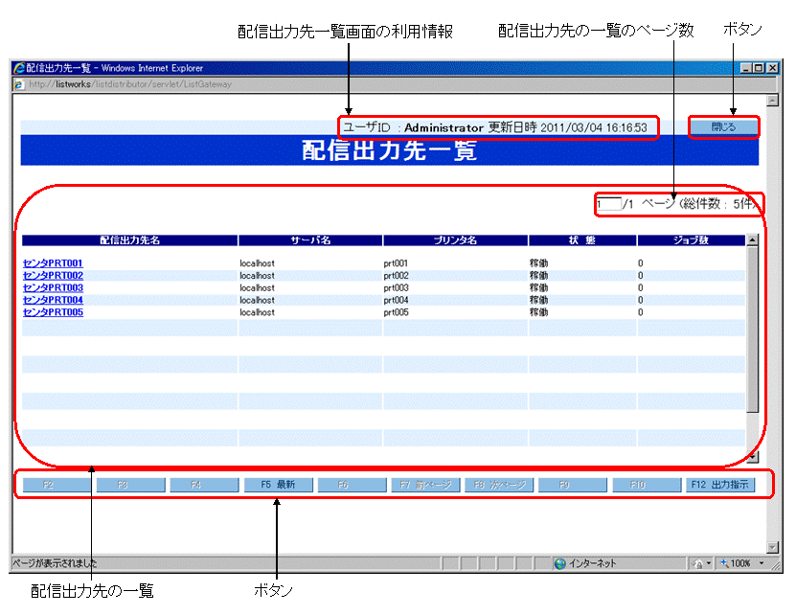Click the Internet Explorer icon in title bar
This screenshot has width=796, height=615.
(19, 68)
